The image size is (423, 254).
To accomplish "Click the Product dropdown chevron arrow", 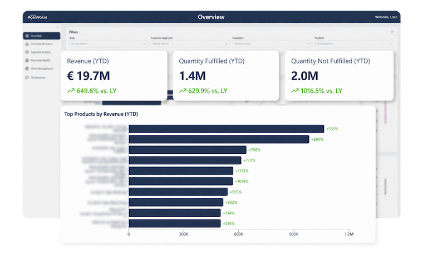I will click(390, 44).
